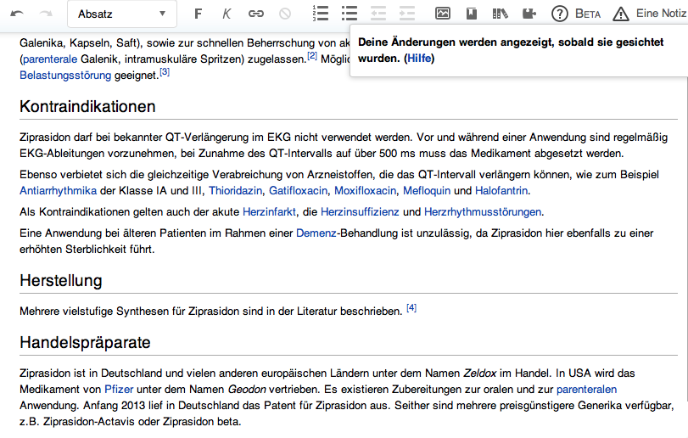Toggle the numbered list button
This screenshot has width=688, height=438.
(x=321, y=14)
